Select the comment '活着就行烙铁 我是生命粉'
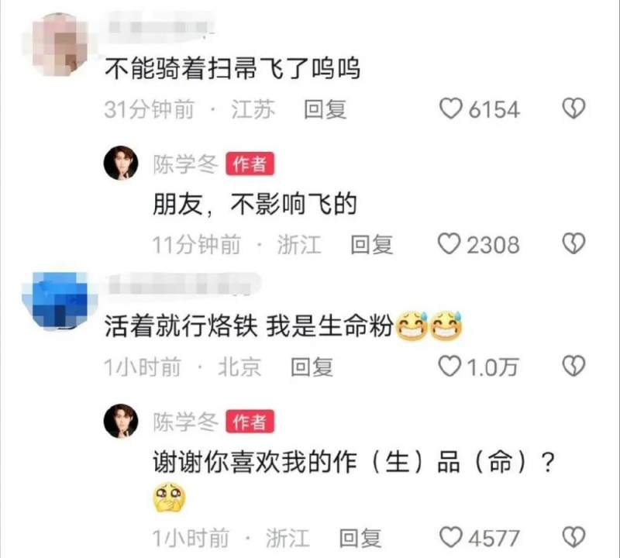The width and height of the screenshot is (620, 558). (284, 326)
